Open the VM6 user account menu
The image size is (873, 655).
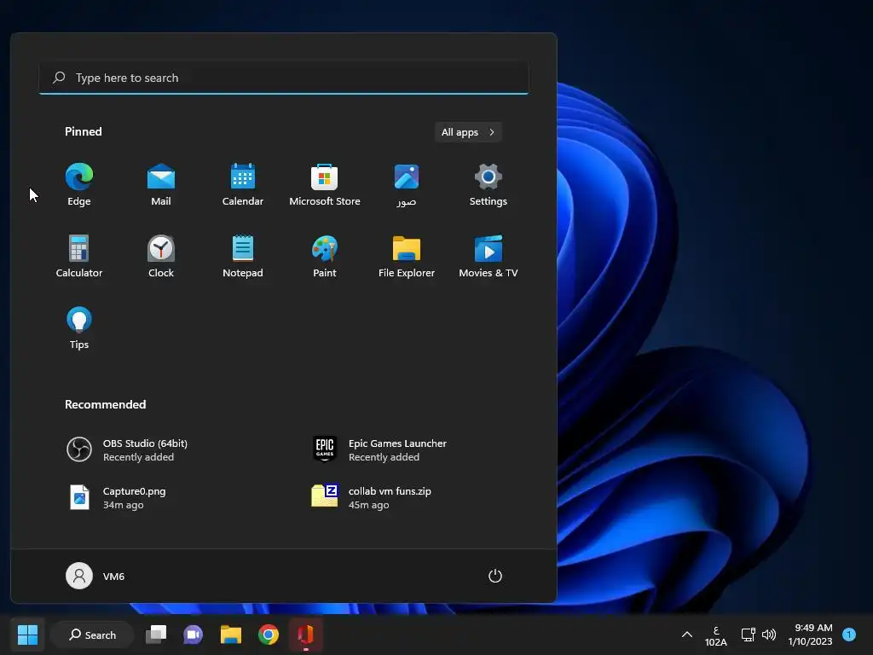coord(95,576)
